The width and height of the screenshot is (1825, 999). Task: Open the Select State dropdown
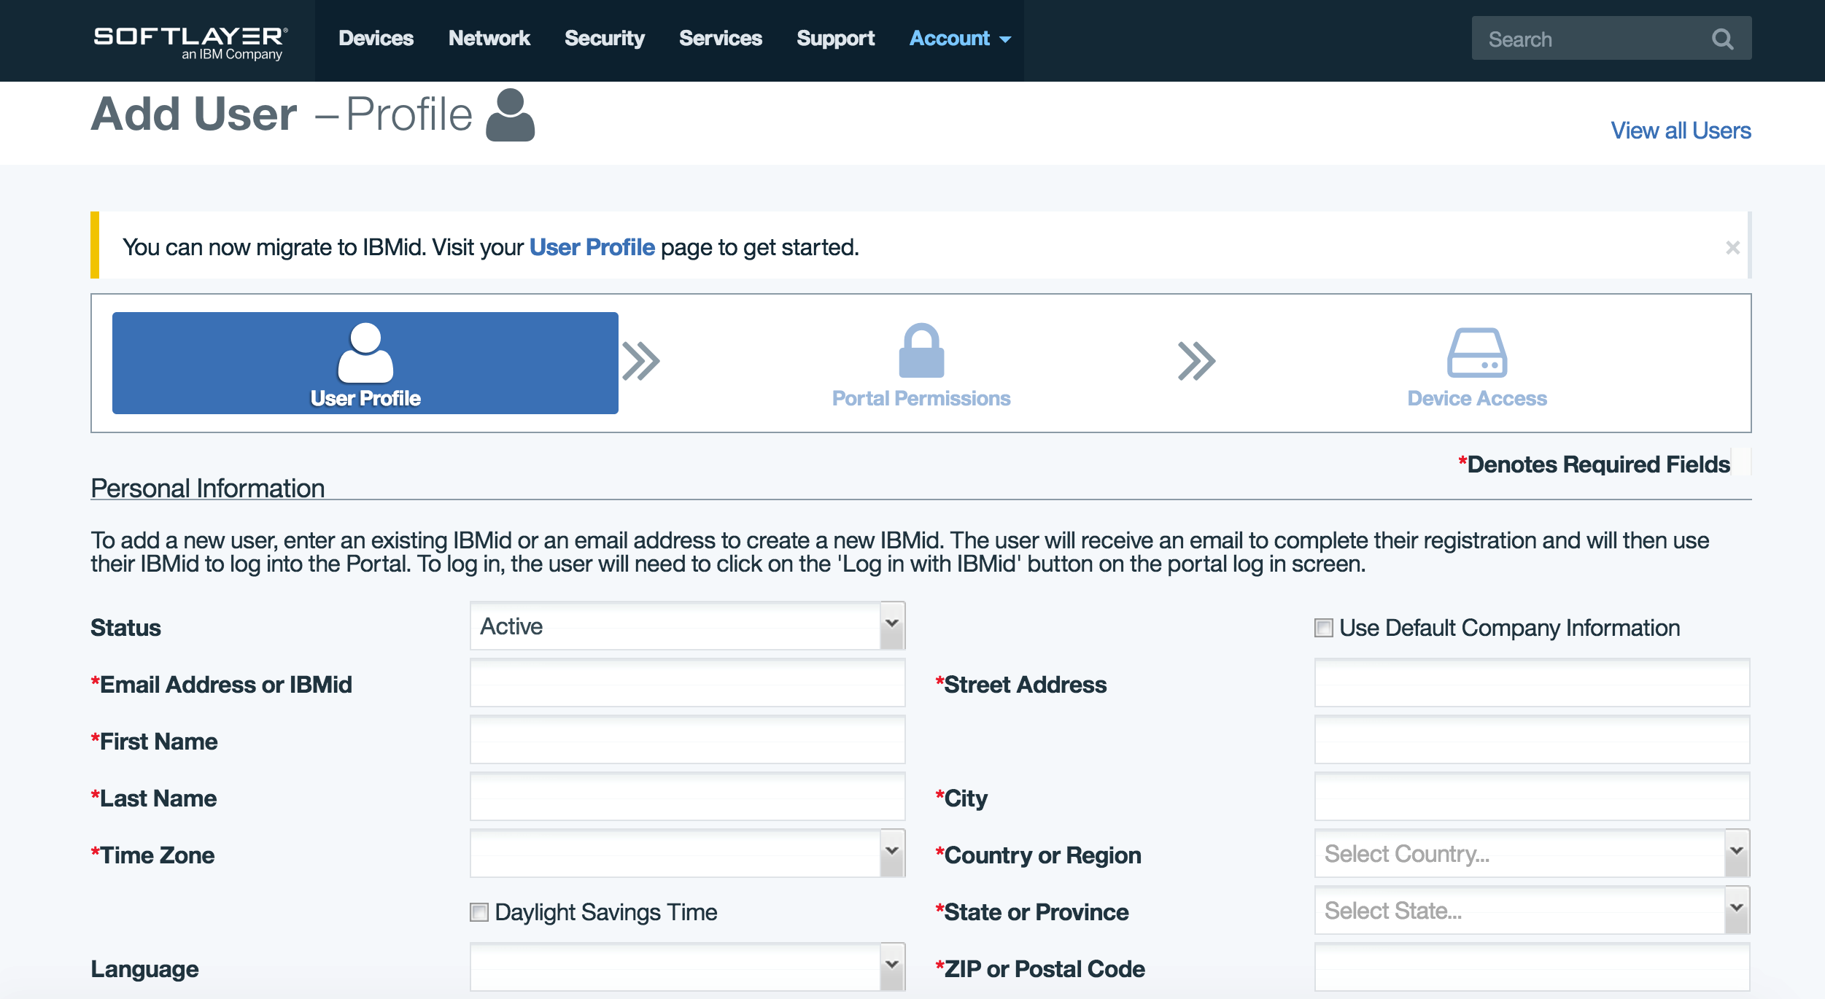pos(1532,910)
